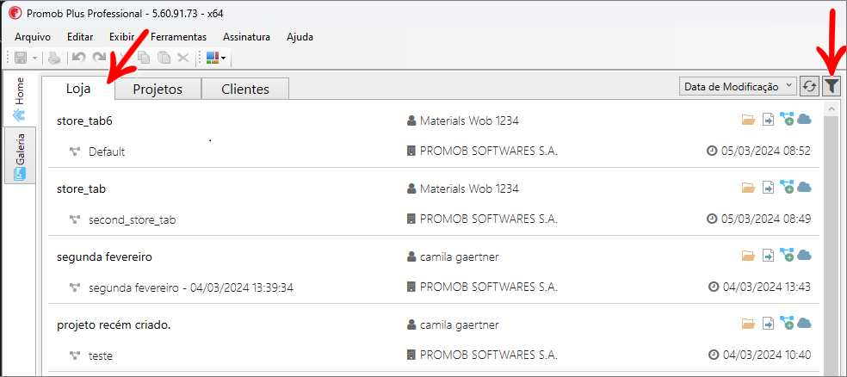Click the Redo arrow icon
847x377 pixels.
[x=99, y=58]
